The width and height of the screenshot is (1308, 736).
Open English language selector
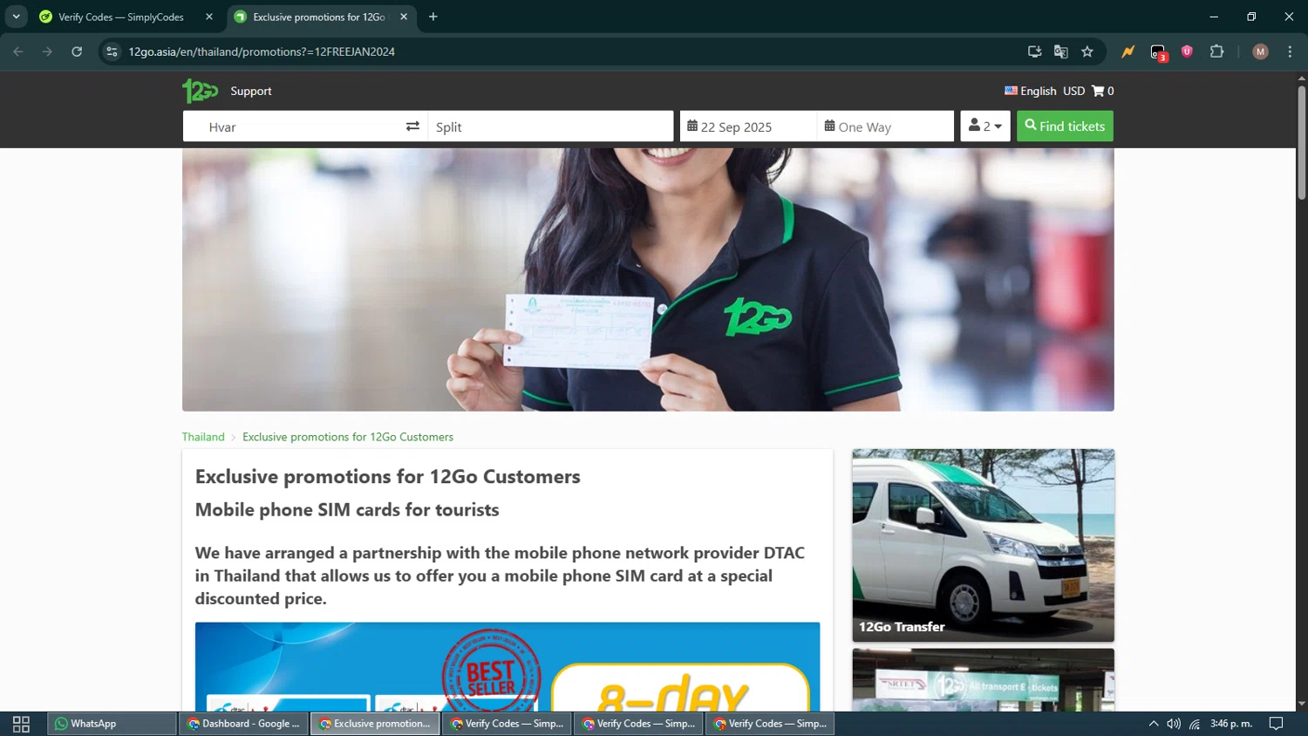1030,91
